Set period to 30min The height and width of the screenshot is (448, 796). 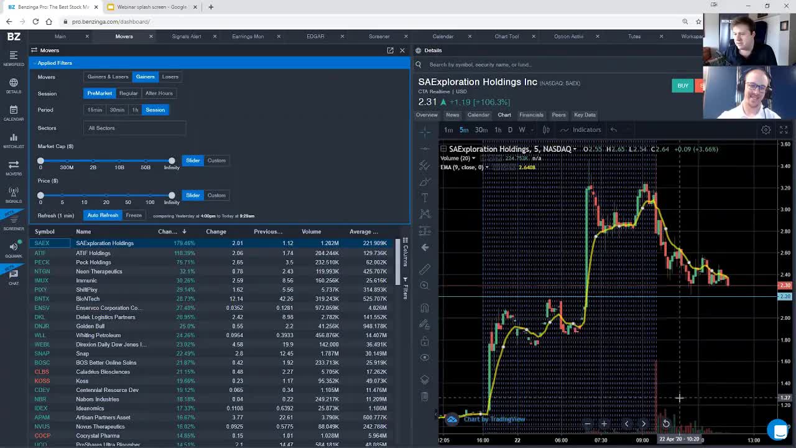(117, 110)
